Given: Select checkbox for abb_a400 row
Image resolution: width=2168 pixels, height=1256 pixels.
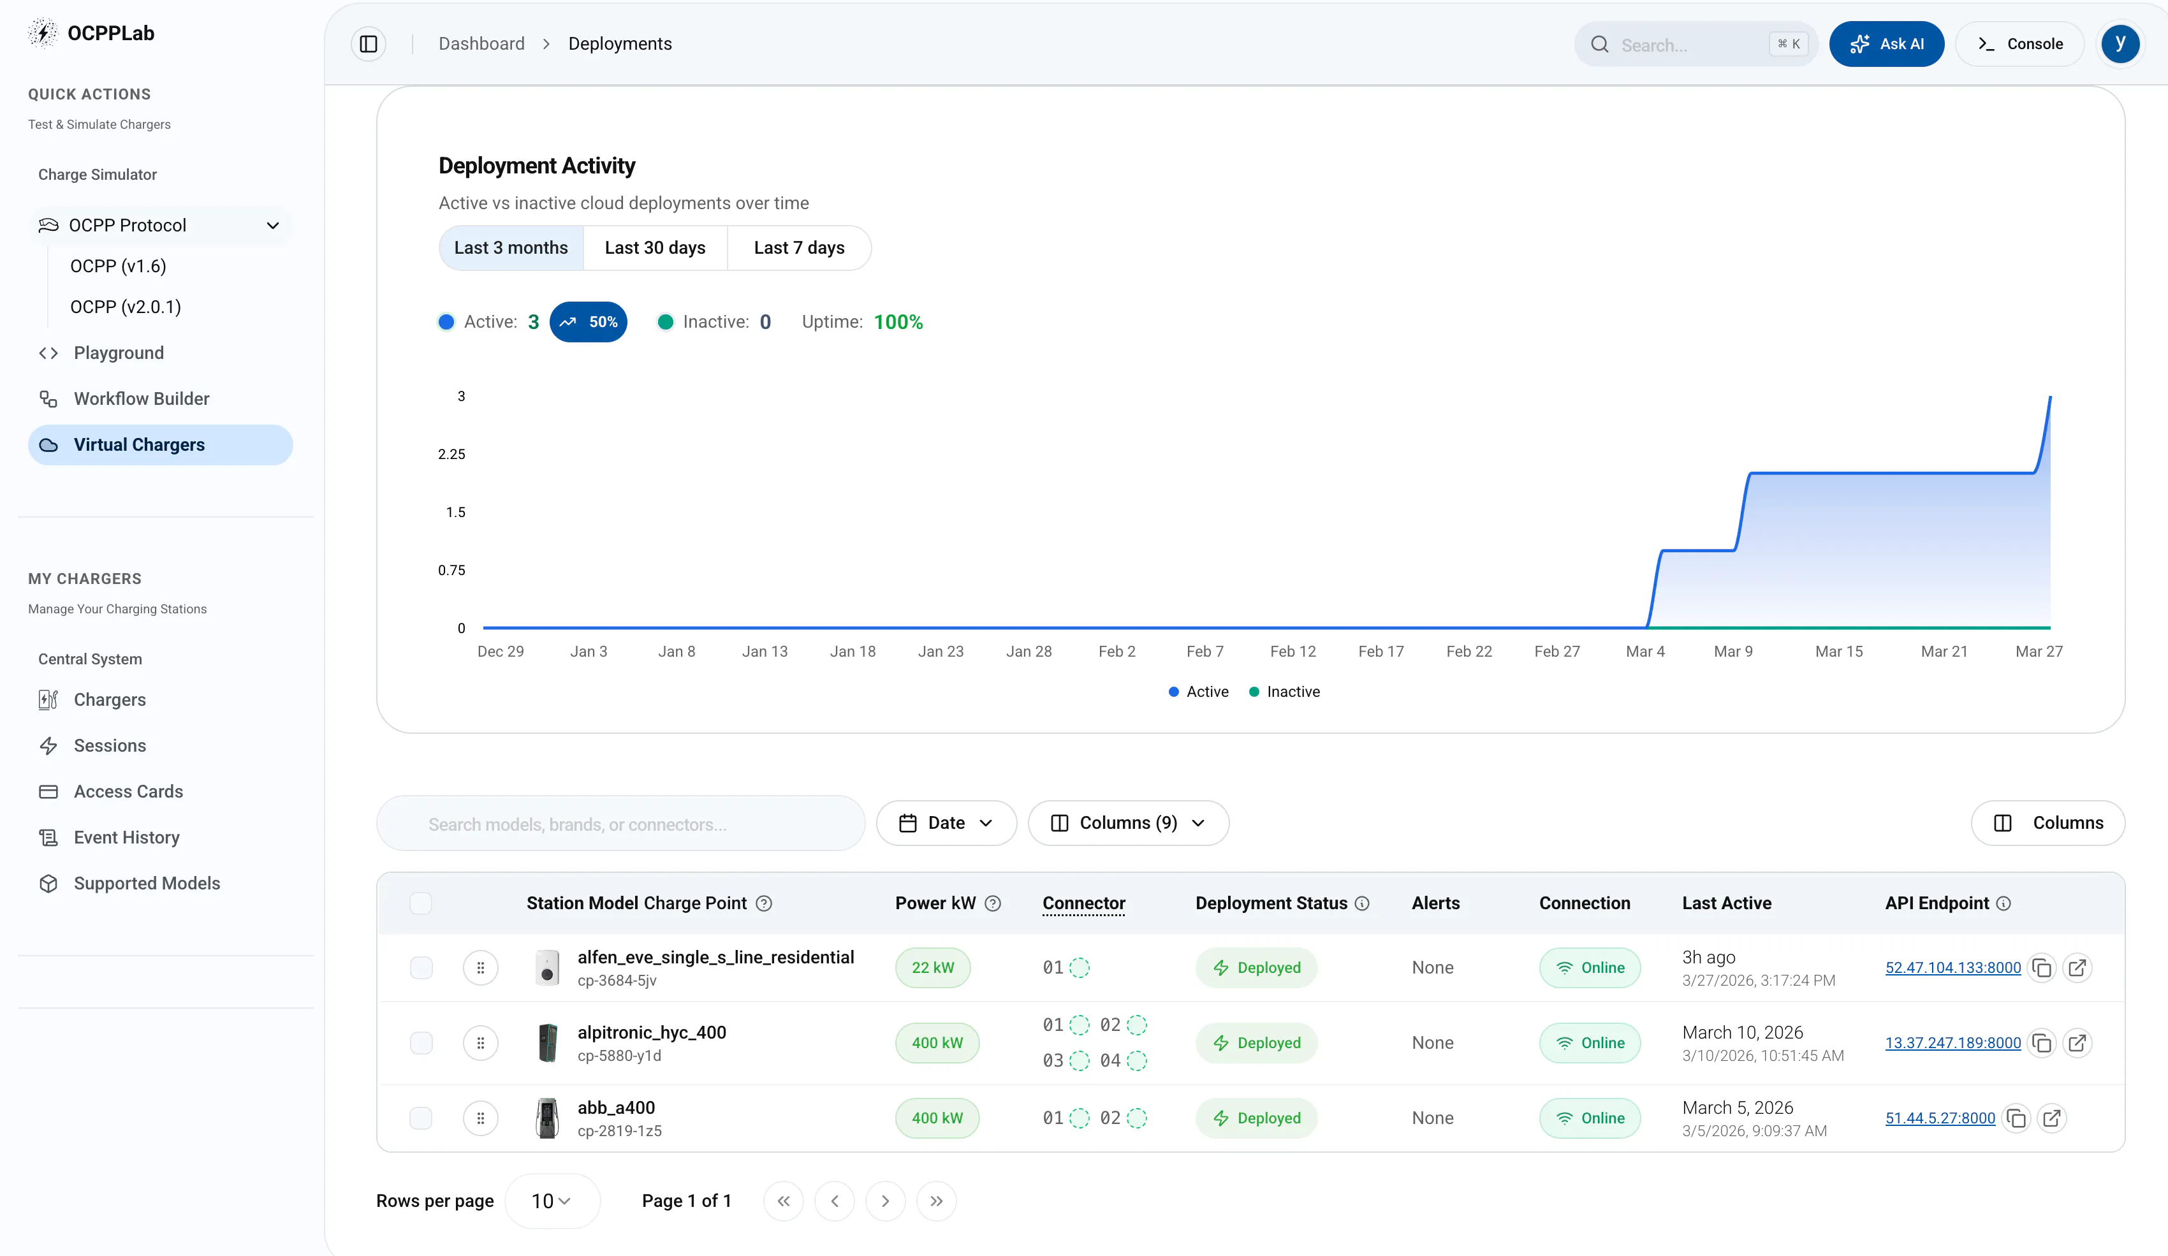Looking at the screenshot, I should click(421, 1118).
